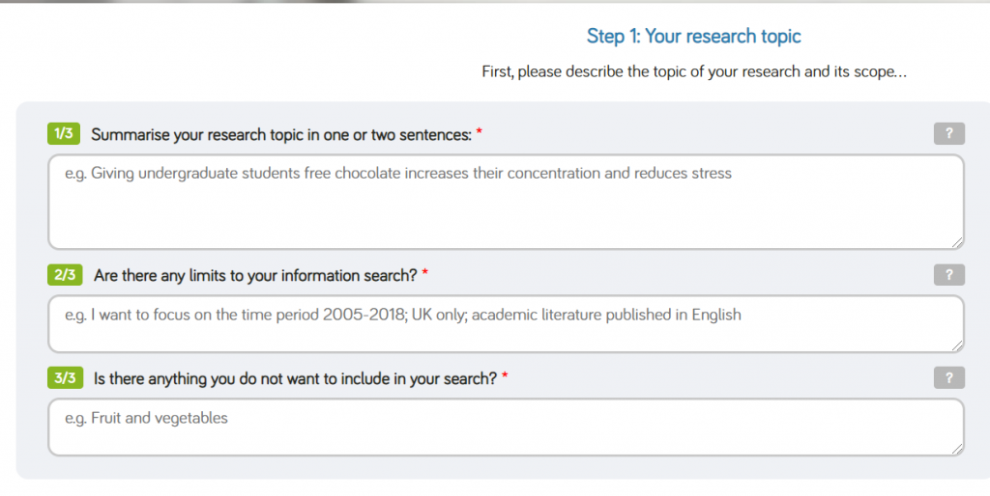Click the resize handle of the summary text box

click(x=957, y=242)
